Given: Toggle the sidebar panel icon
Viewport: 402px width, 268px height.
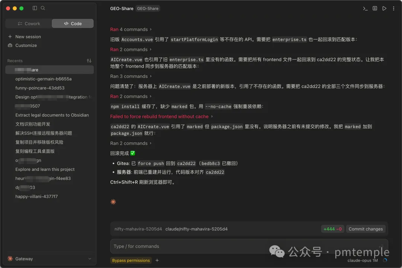Looking at the screenshot, I should [x=35, y=8].
